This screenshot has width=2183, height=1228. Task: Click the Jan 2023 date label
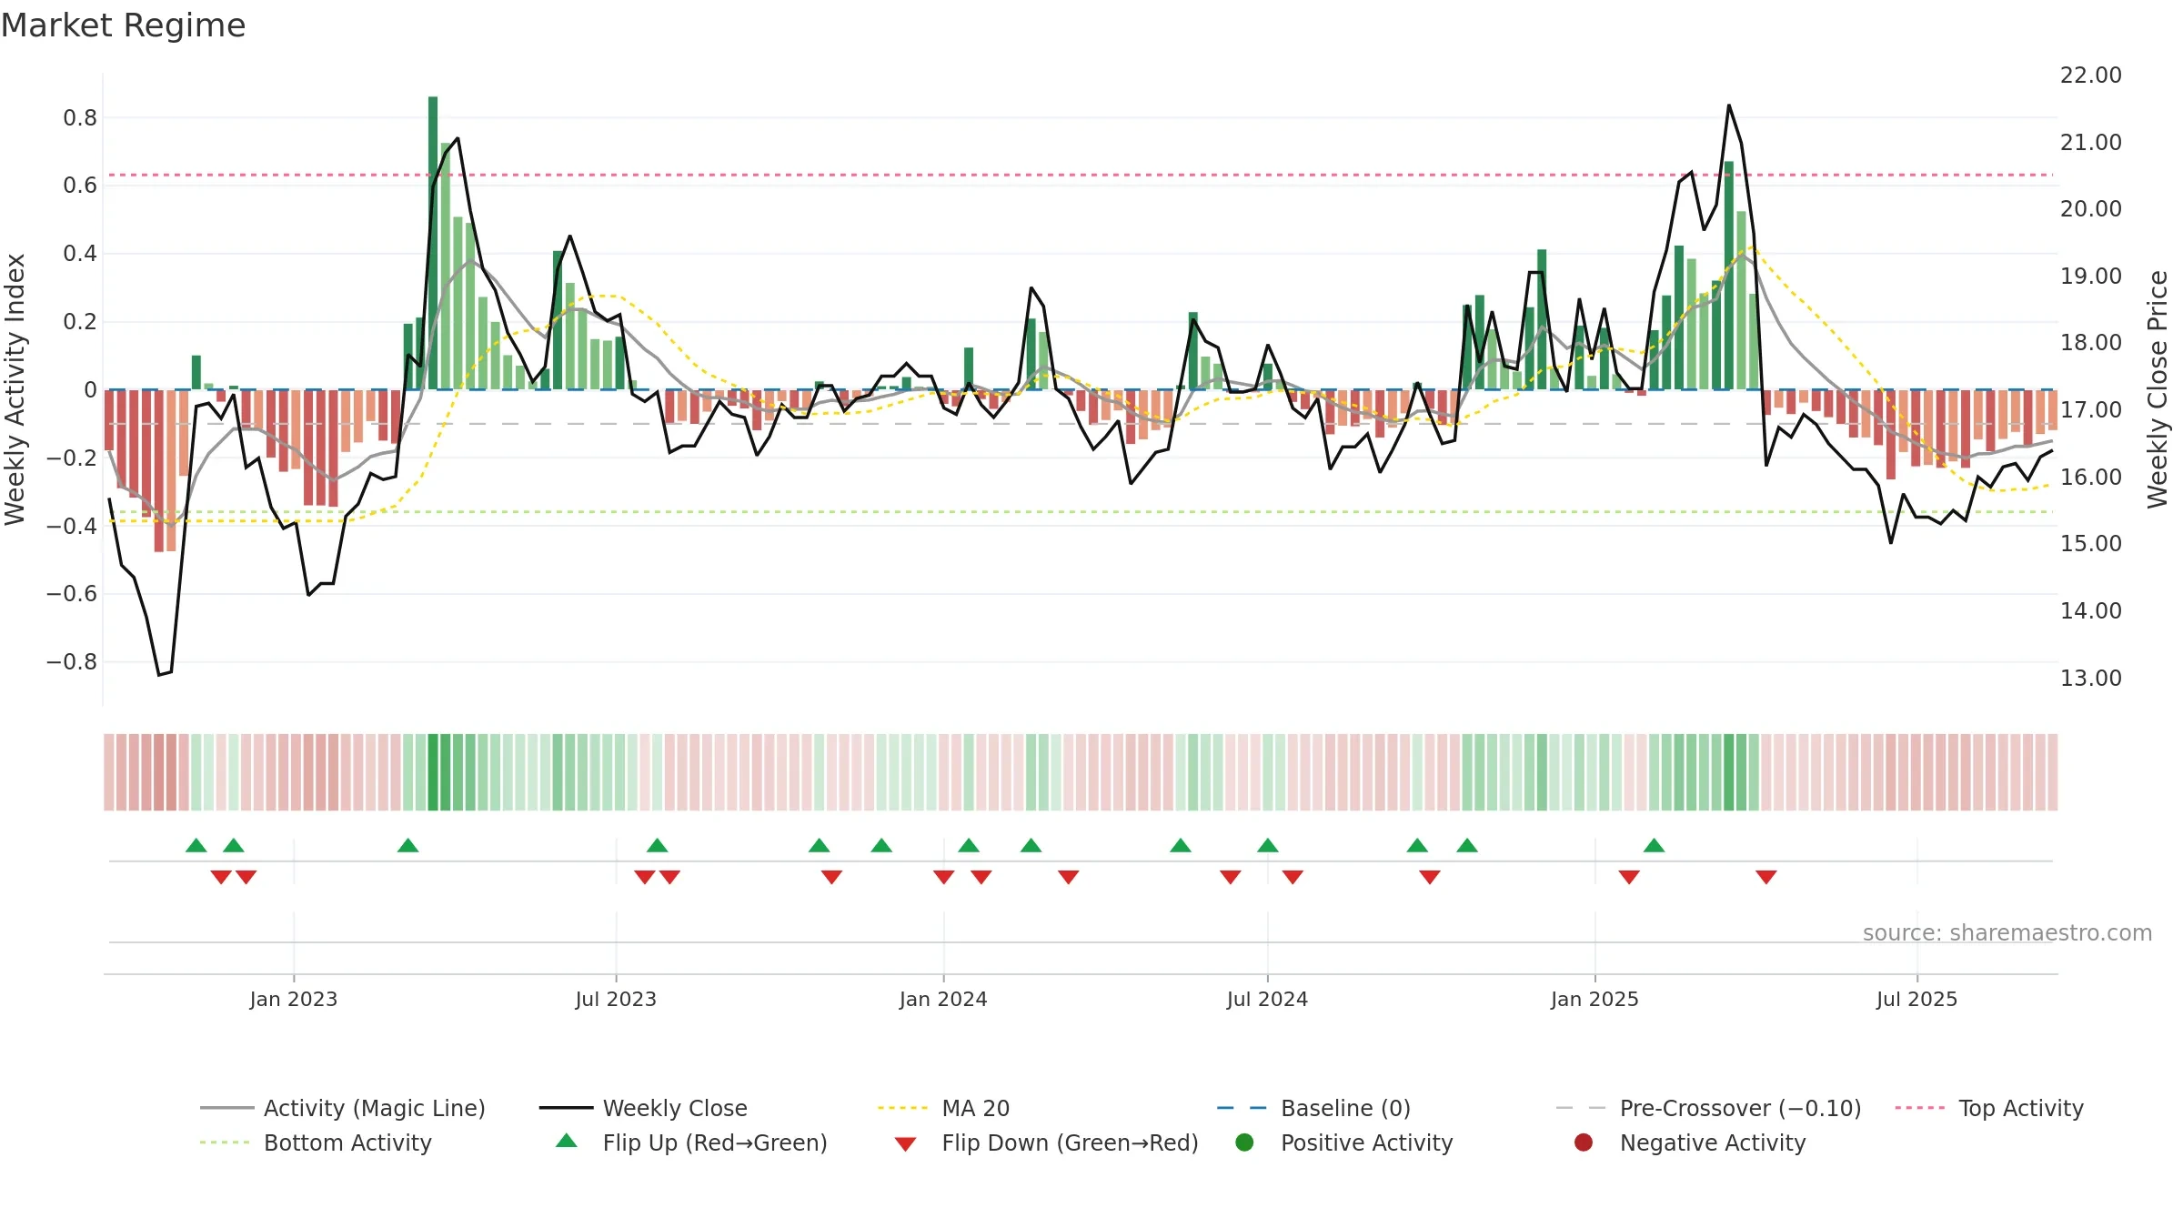(294, 999)
